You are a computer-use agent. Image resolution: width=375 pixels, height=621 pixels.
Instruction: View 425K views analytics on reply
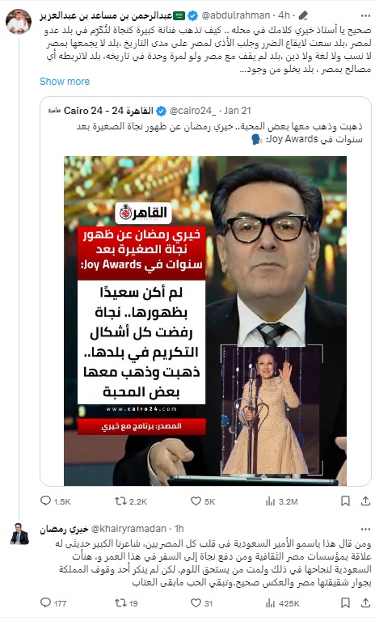point(282,602)
